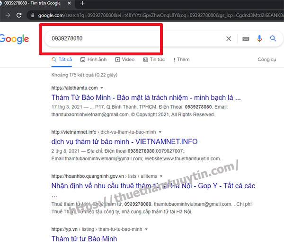The height and width of the screenshot is (244, 284).
Task: Click the https://yp.vn listing breadcrumb
Action: coord(97,229)
